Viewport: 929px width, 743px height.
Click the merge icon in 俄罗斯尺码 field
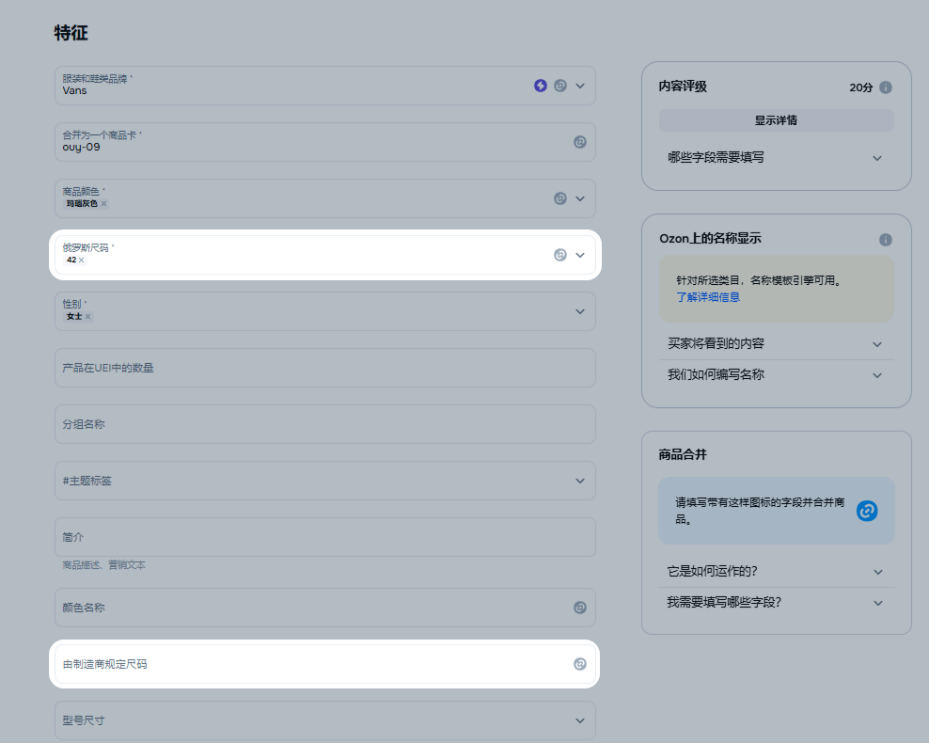click(x=560, y=255)
